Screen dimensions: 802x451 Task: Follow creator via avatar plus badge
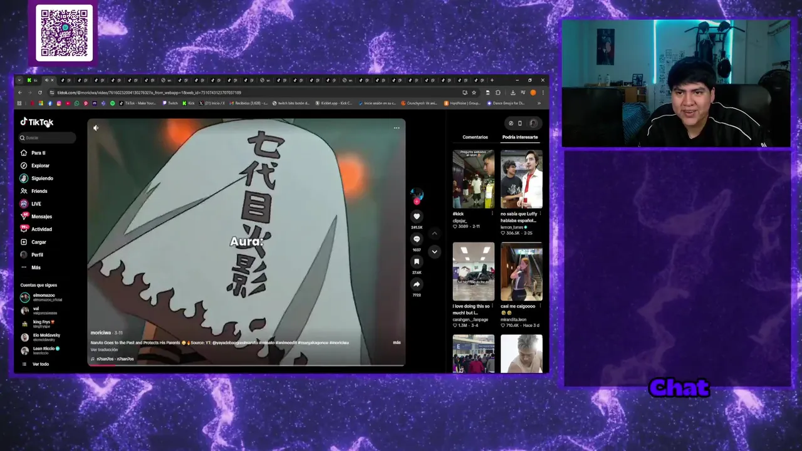(x=417, y=202)
